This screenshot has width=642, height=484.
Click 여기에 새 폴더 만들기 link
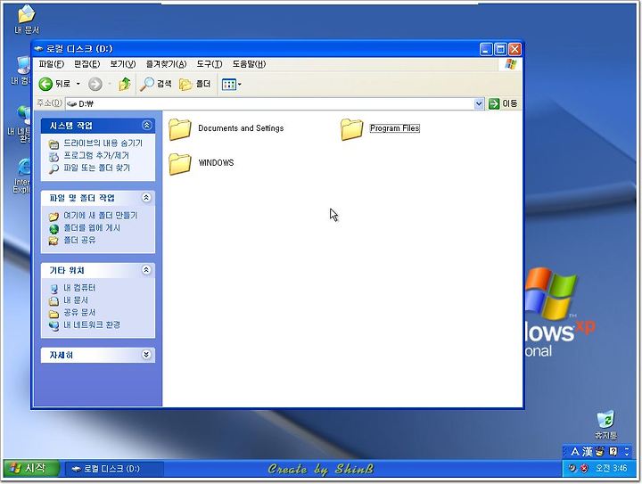click(x=100, y=216)
